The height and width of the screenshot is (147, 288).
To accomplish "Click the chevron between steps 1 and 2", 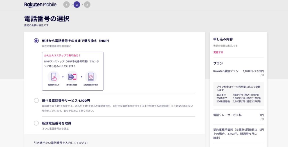I will 72,4.
